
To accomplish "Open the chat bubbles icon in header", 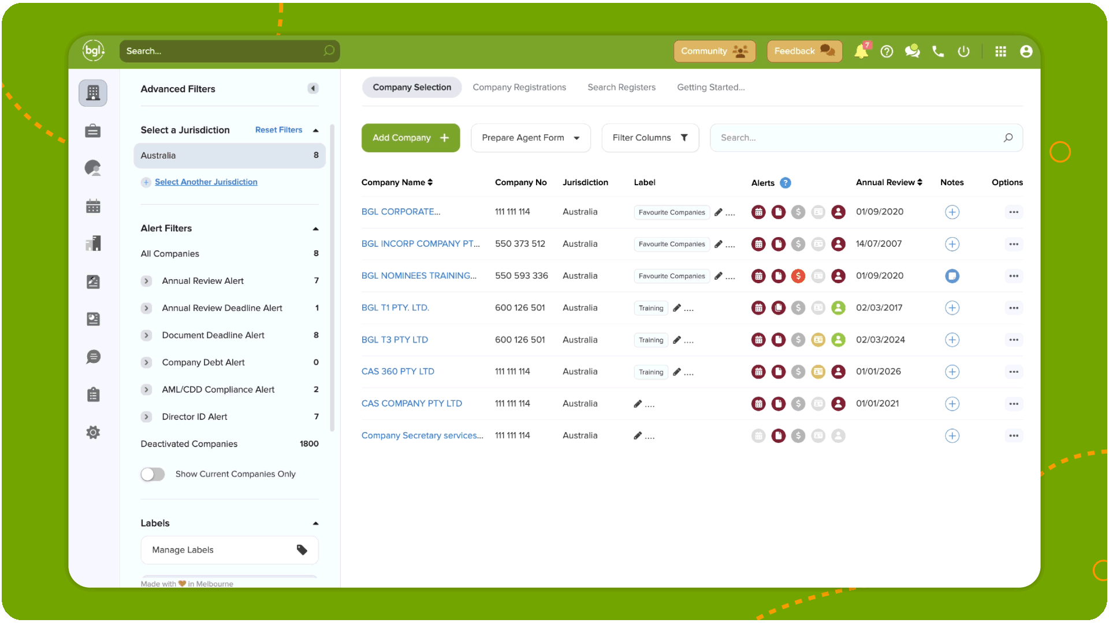I will pyautogui.click(x=912, y=51).
